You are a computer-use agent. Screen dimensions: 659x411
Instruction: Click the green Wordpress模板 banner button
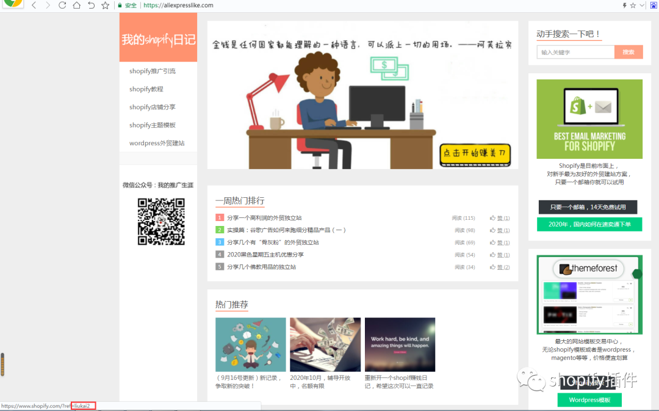tap(589, 399)
